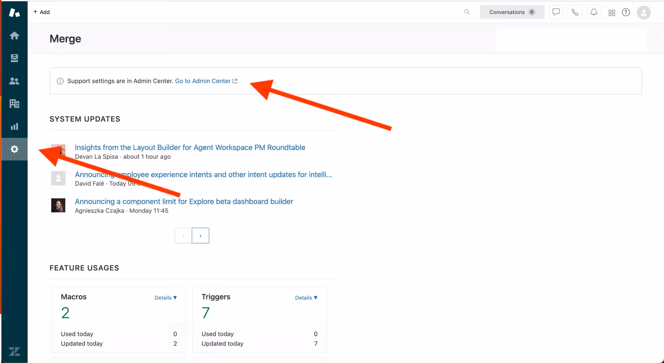Open the Help question mark icon

point(626,12)
